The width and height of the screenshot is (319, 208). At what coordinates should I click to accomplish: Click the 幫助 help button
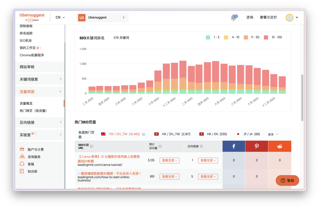pyautogui.click(x=287, y=180)
